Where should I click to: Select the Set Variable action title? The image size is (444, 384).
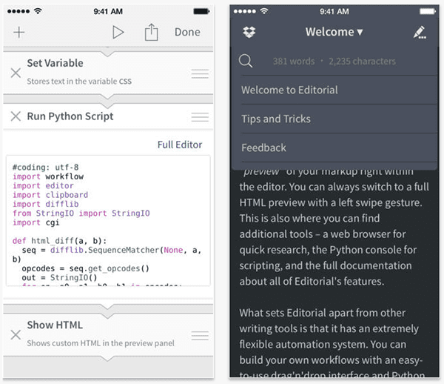[x=55, y=63]
